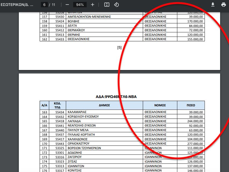Click the amount 244.000,00 for ΛΑΓΚΑΔΑ
The image size is (229, 172).
195,121
